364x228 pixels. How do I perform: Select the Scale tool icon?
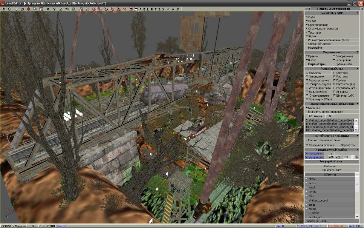(x=41, y=9)
